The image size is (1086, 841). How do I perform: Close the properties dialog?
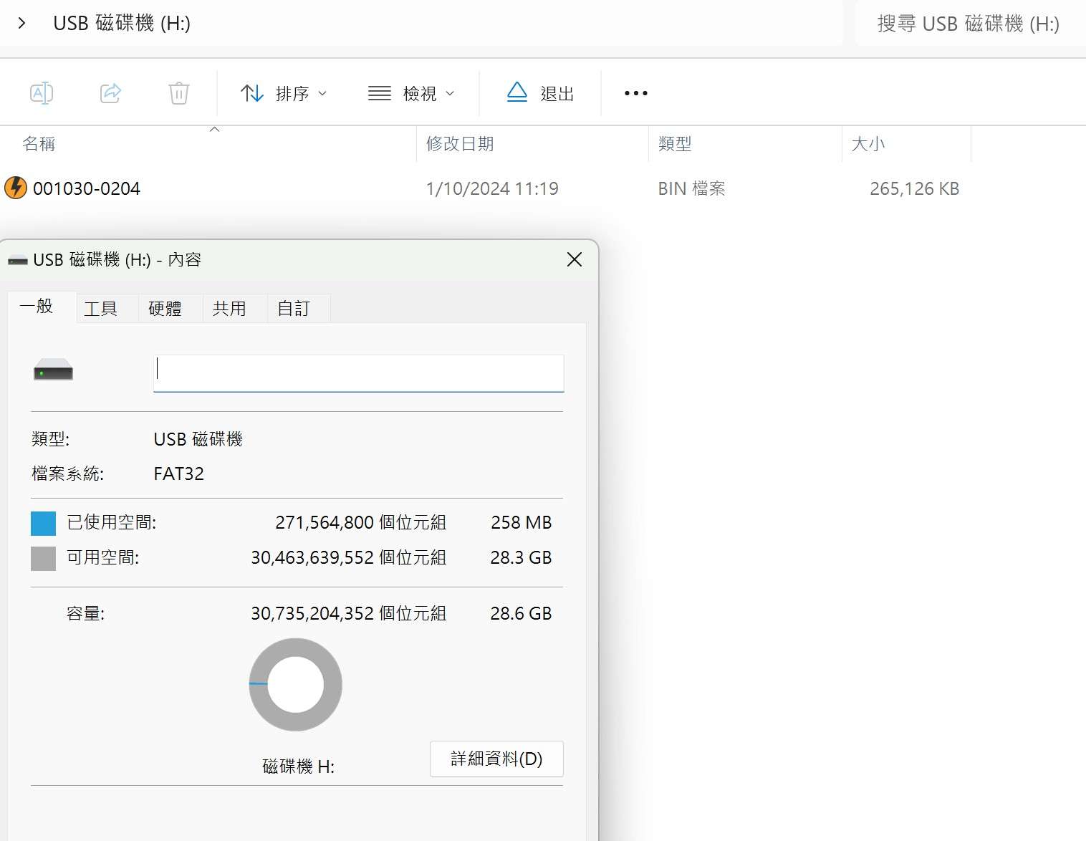pos(575,259)
